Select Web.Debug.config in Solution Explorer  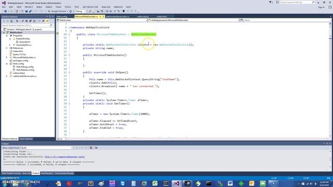[x=25, y=67]
